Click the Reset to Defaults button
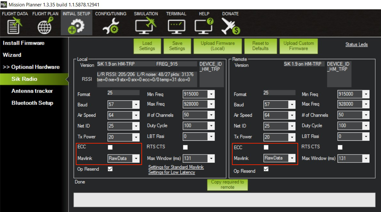 (260, 46)
